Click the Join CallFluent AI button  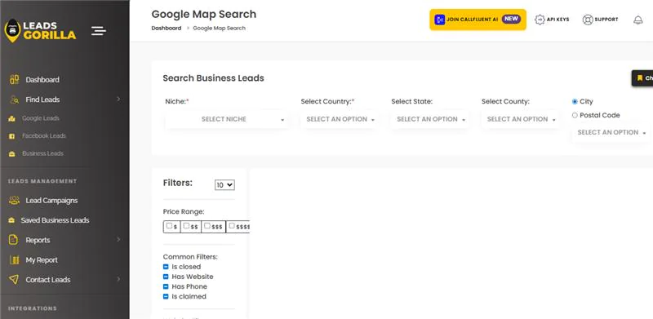(x=478, y=20)
